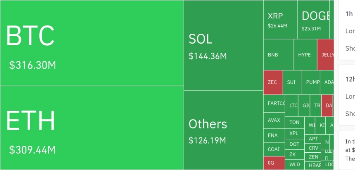Click the XRP $26.44M tile
Image resolution: width=355 pixels, height=170 pixels.
coord(280,20)
